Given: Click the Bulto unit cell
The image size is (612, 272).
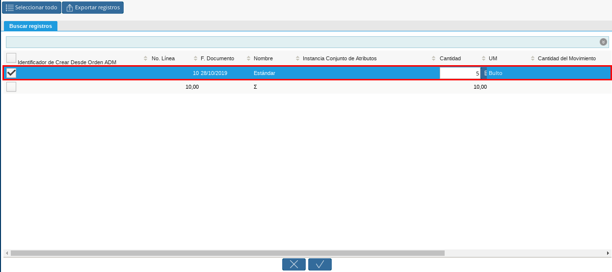Looking at the screenshot, I should [x=496, y=73].
